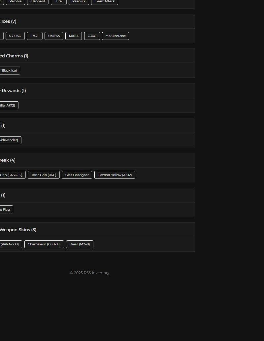
Task: Click the Peacock item tag
Action: (79, 2)
